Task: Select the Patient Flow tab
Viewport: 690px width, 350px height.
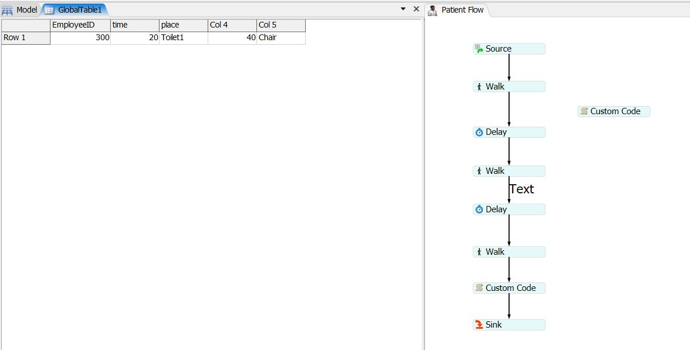Action: (x=462, y=10)
